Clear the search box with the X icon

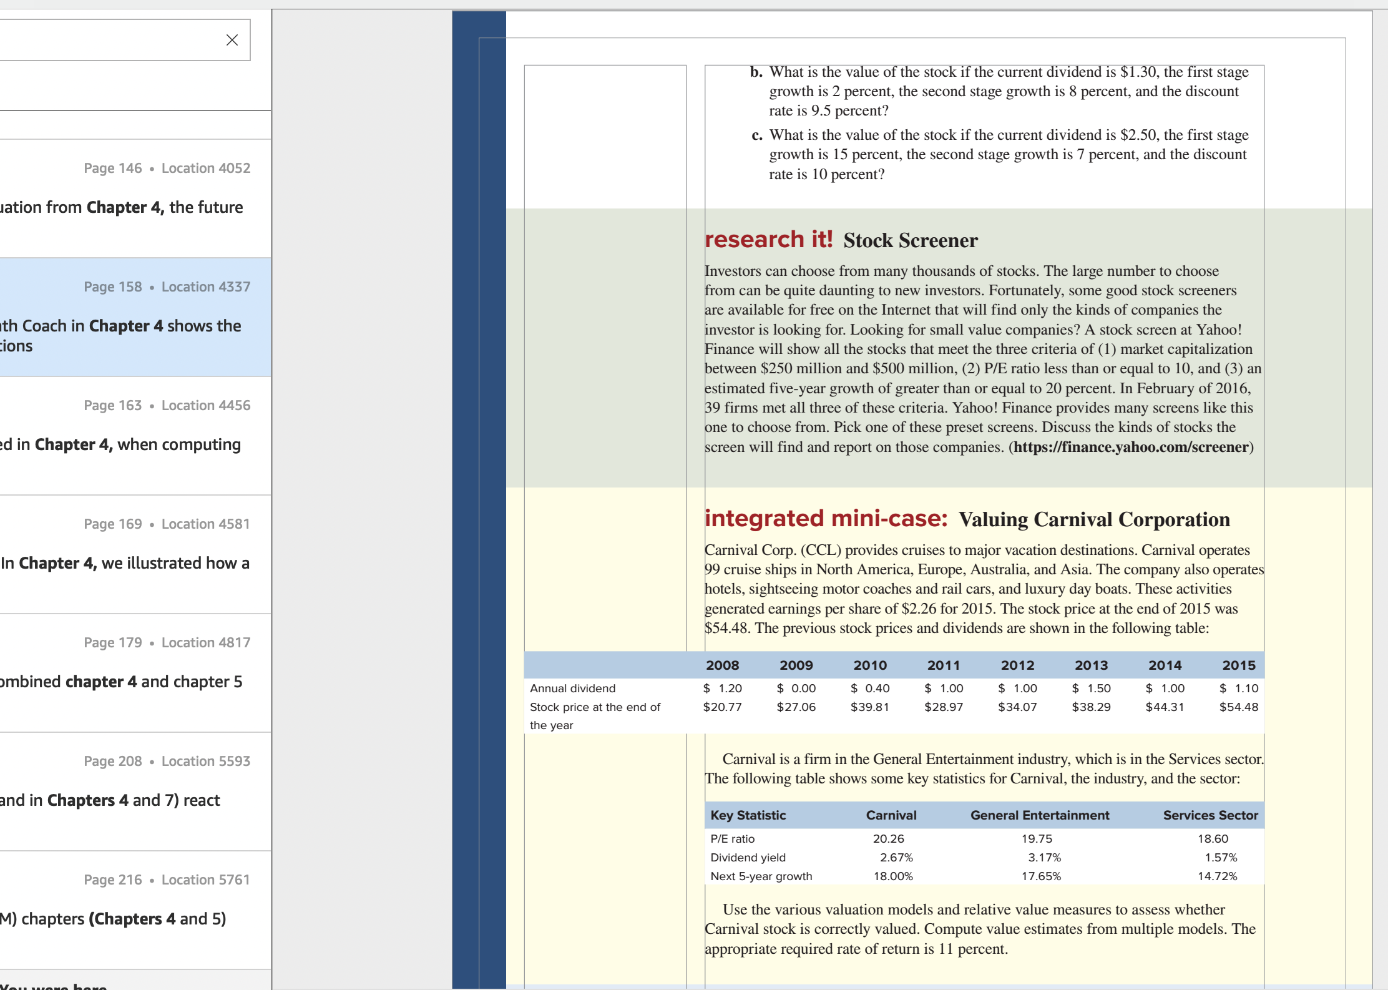click(232, 40)
